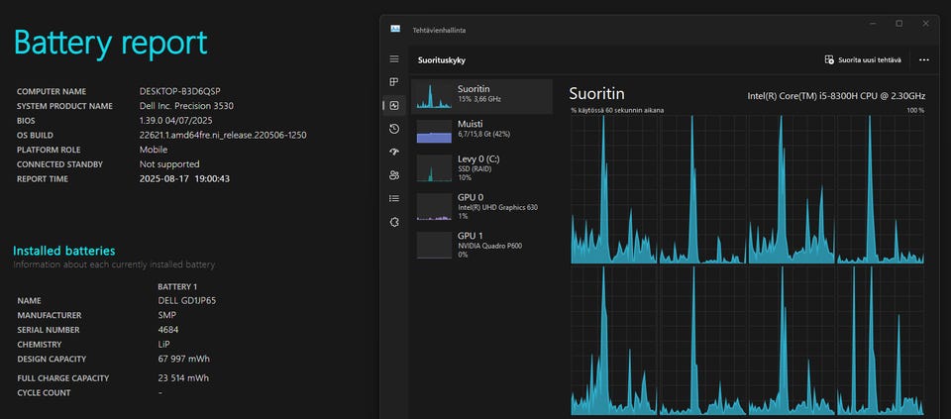
Task: Open the Processes page icon in sidebar
Action: pos(394,82)
